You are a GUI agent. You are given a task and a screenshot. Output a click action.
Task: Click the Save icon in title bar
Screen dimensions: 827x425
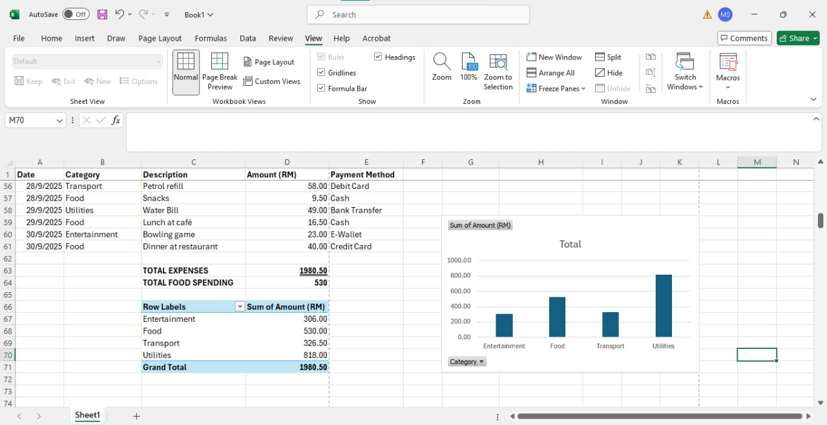[x=102, y=14]
